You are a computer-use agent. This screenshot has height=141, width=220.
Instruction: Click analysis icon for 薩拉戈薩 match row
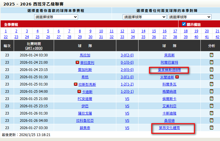pos(212,113)
